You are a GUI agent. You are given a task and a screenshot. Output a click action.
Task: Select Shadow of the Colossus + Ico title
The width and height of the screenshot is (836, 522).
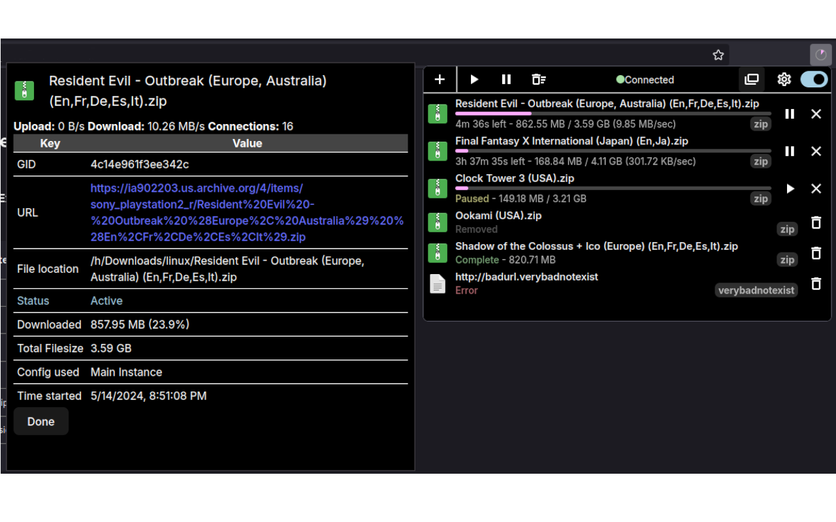[x=596, y=246]
